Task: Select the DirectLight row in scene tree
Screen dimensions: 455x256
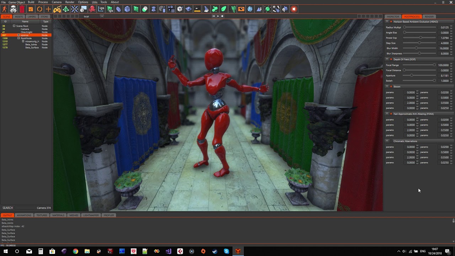Action: pyautogui.click(x=26, y=32)
